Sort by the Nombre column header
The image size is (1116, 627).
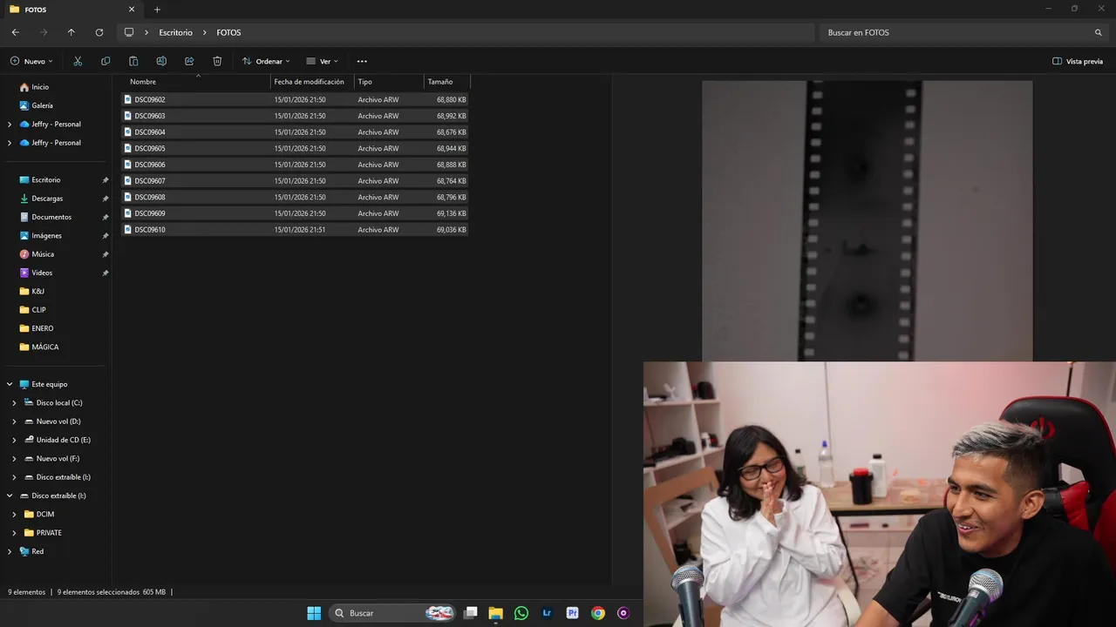(143, 82)
